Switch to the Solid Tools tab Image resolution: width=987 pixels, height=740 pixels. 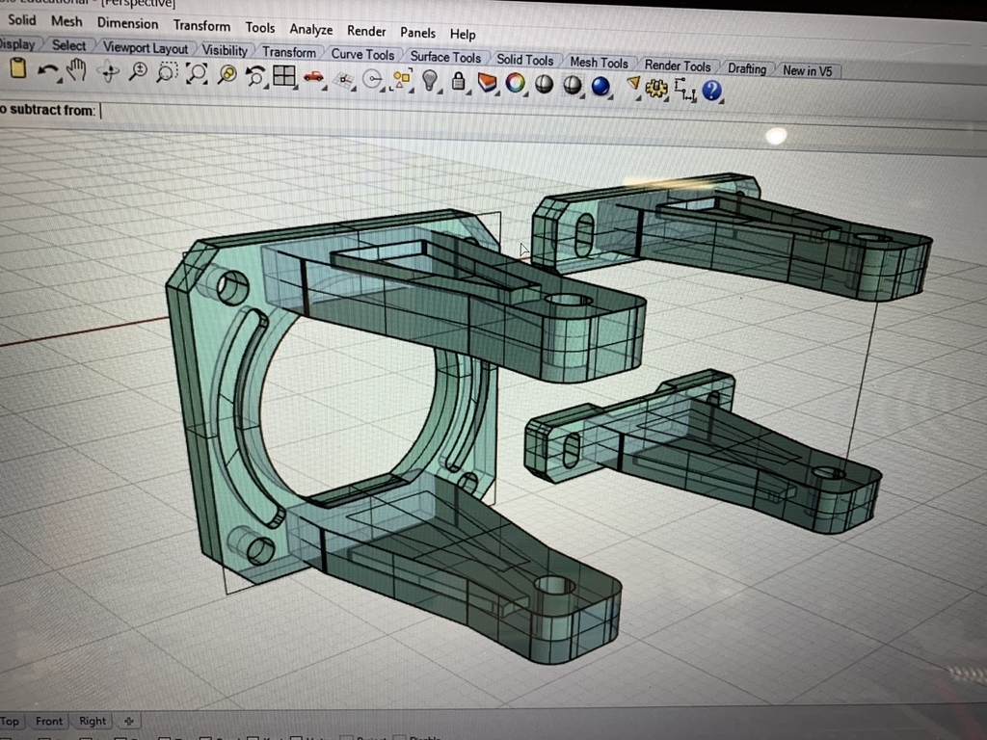[524, 60]
